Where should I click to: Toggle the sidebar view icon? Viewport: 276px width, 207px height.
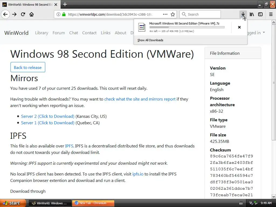pos(260,14)
